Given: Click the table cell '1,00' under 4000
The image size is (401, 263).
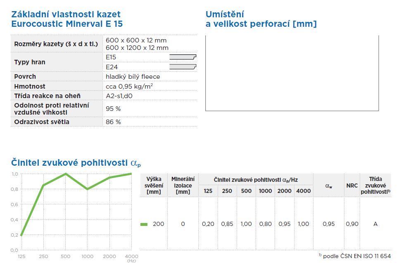Looking at the screenshot, I should [304, 224].
